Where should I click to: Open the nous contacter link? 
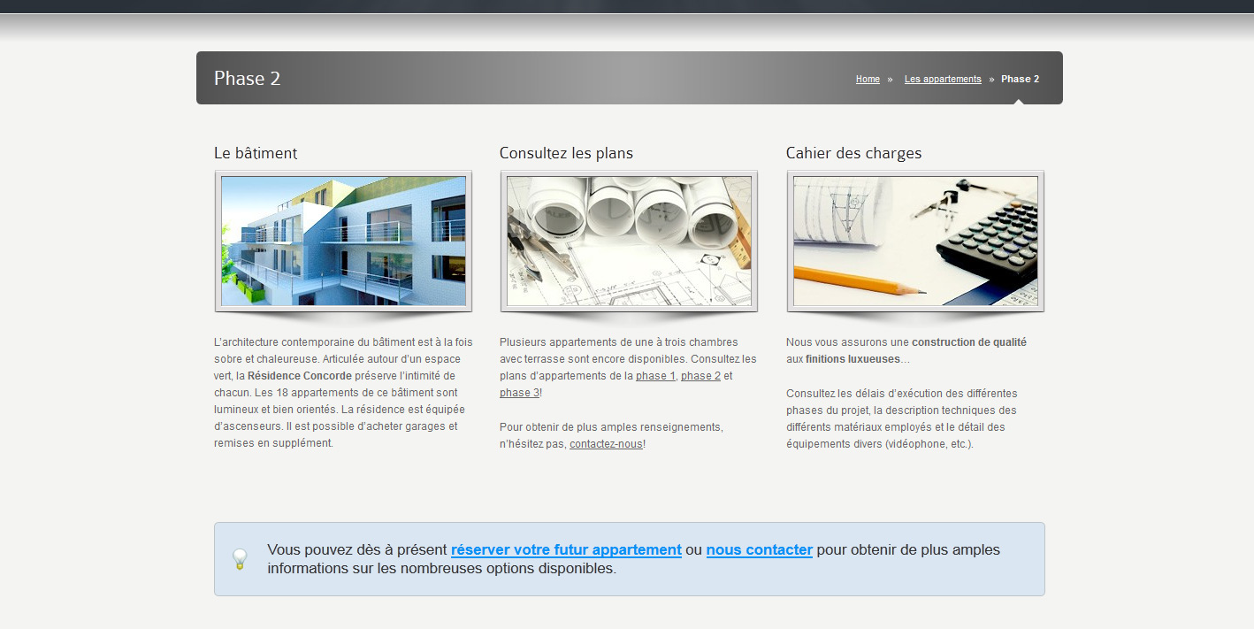(760, 549)
